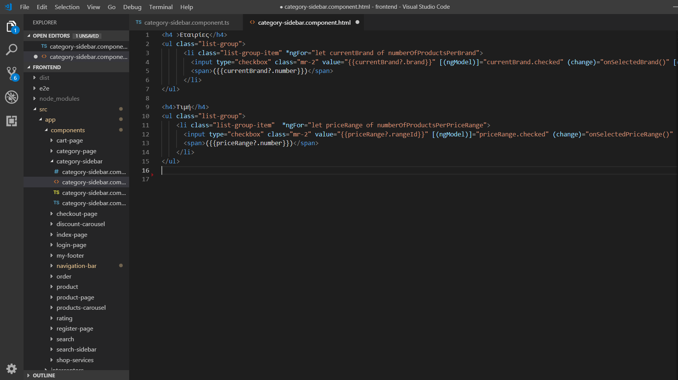Click the 1 UNSAVED badge
This screenshot has width=678, height=380.
coord(87,35)
